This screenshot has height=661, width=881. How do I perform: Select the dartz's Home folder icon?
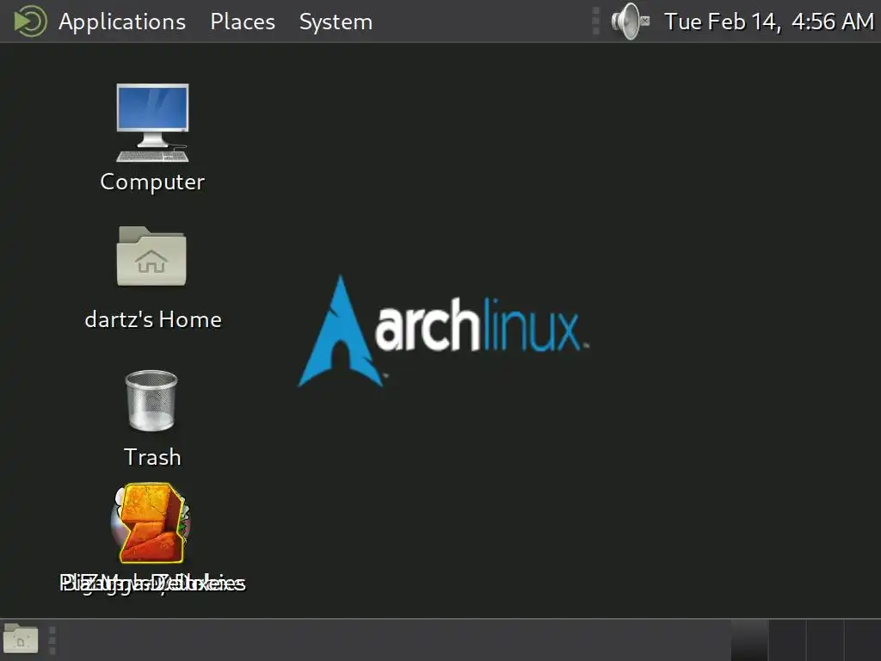(151, 256)
